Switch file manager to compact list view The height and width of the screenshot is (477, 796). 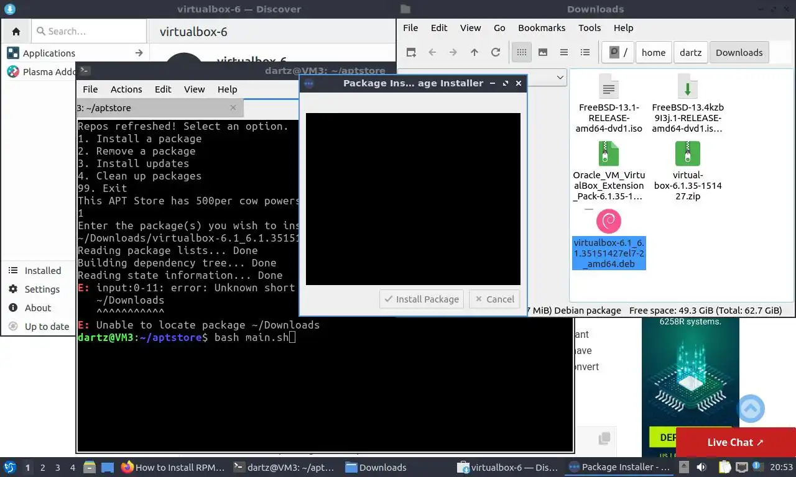point(564,53)
